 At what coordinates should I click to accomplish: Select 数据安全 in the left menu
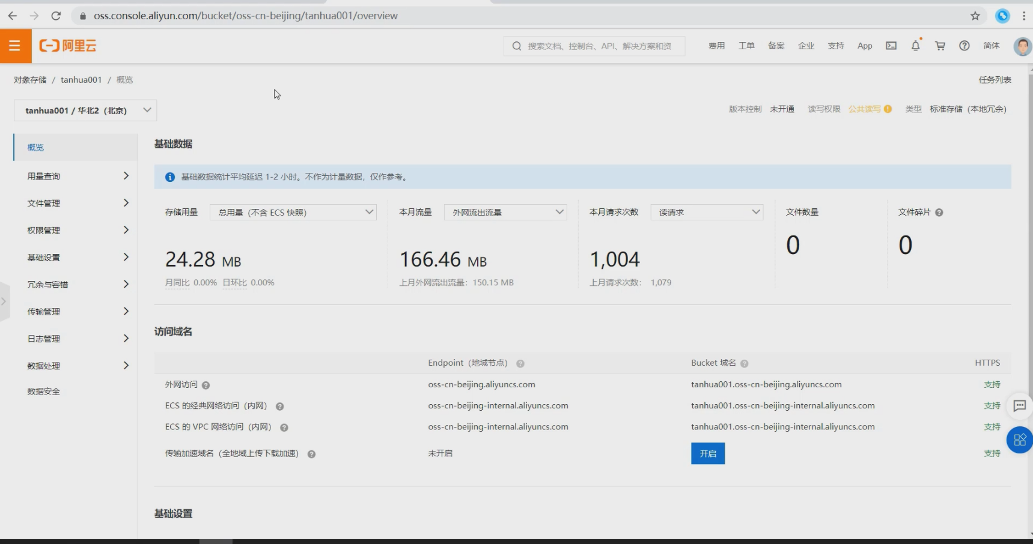pyautogui.click(x=44, y=391)
